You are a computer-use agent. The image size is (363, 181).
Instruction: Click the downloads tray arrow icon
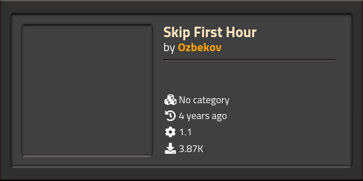pos(170,148)
